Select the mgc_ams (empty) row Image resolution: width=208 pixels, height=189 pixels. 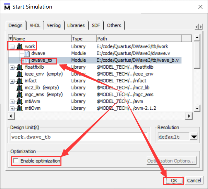click(44, 95)
